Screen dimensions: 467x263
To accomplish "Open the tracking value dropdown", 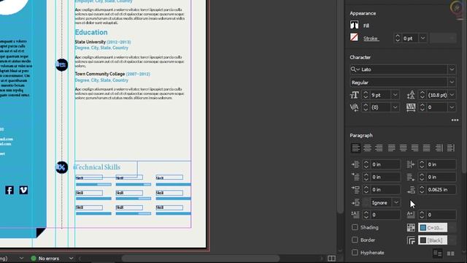I will click(452, 107).
